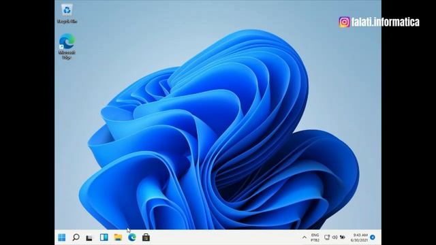This screenshot has width=436, height=245.
Task: Launch File Explorer from taskbar
Action: click(x=118, y=238)
